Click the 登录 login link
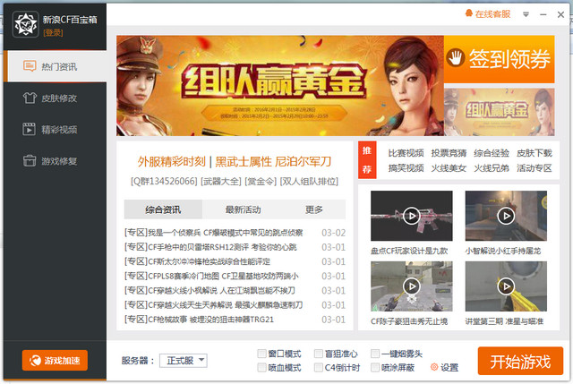This screenshot has width=573, height=384. click(53, 33)
